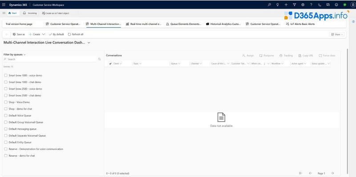356x177 pixels.
Task: Click the Create button
Action: (35, 35)
